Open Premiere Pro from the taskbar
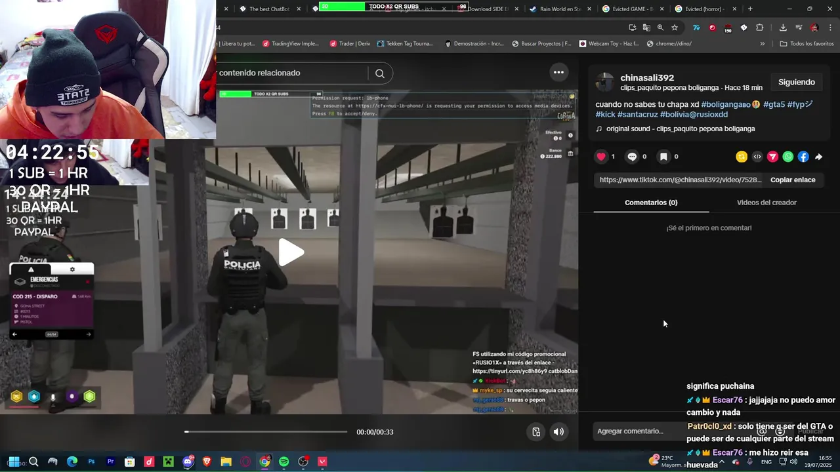 pyautogui.click(x=110, y=462)
